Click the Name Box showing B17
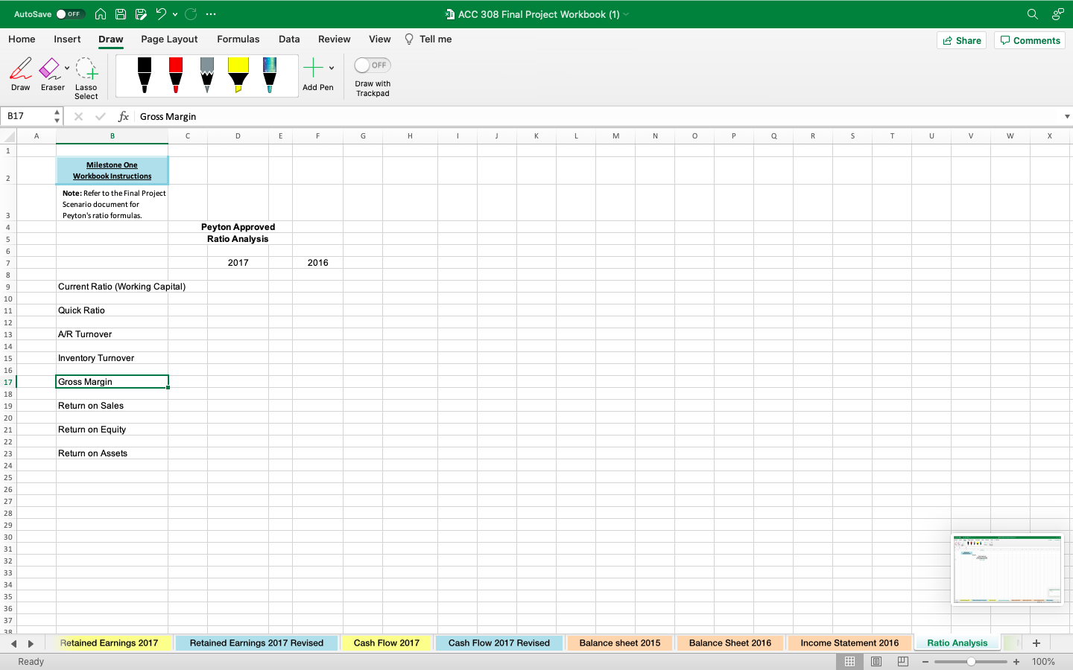 click(28, 116)
